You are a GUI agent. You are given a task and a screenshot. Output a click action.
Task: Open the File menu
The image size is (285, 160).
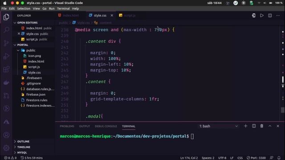[x=4, y=8]
